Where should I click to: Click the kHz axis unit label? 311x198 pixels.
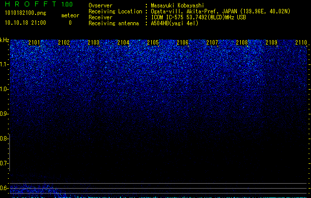tap(4, 40)
